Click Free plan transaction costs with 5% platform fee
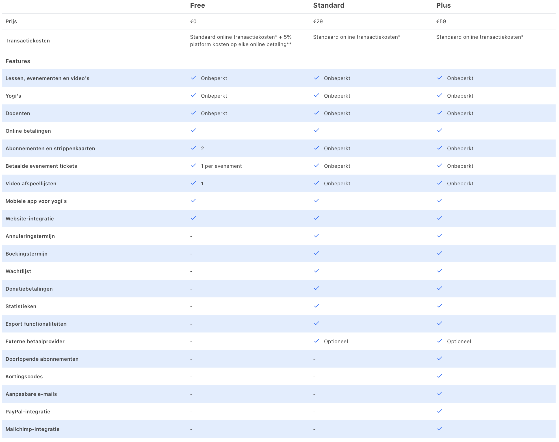This screenshot has width=559, height=442. coord(241,41)
